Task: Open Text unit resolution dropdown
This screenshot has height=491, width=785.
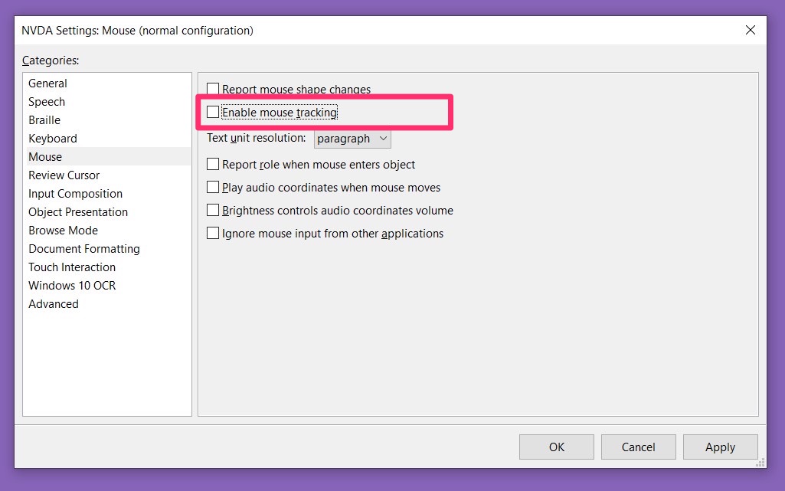Action: pyautogui.click(x=352, y=139)
